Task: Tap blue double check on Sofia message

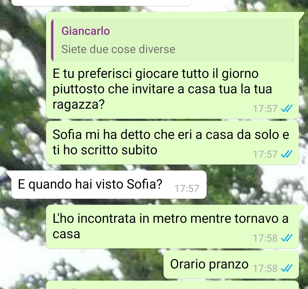Action: tap(287, 154)
